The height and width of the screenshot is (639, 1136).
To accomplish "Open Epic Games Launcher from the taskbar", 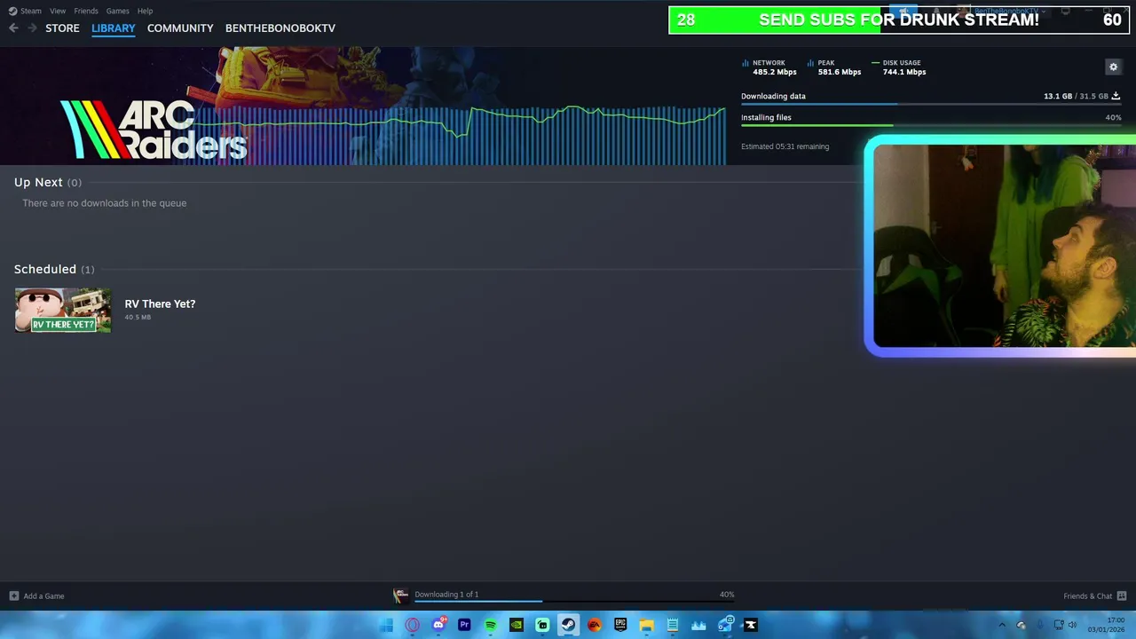I will pos(620,625).
